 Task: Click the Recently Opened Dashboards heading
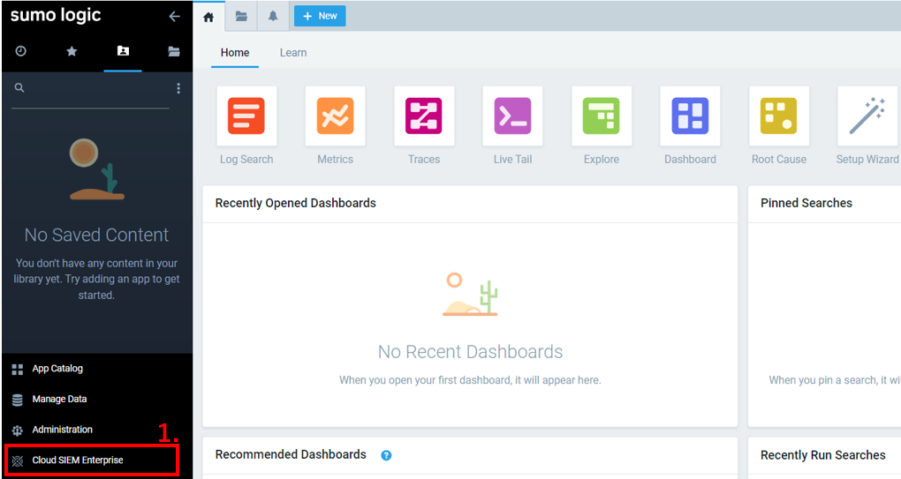[x=295, y=203]
